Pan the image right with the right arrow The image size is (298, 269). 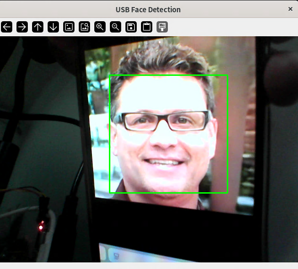pos(22,27)
